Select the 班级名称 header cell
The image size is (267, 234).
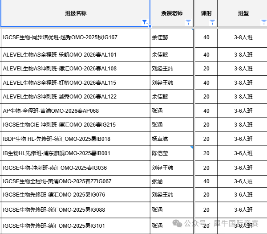[75, 13]
